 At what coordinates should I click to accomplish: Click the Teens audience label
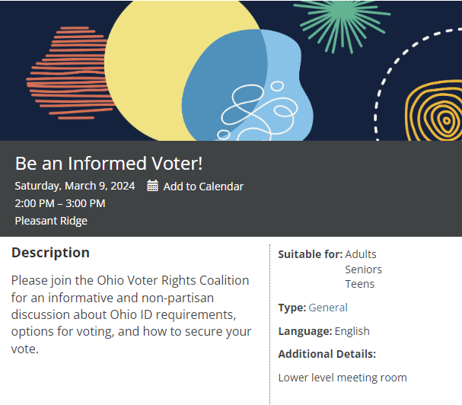click(360, 284)
